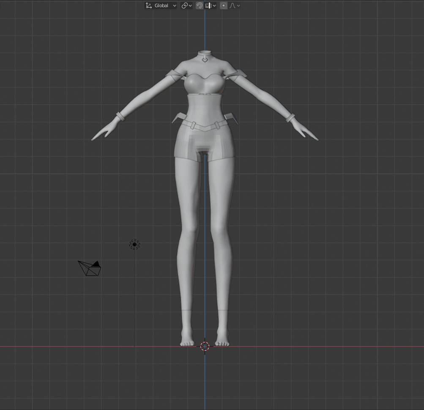Screen dimensions: 424x410
Task: Select the camera object in the viewport
Action: click(90, 268)
